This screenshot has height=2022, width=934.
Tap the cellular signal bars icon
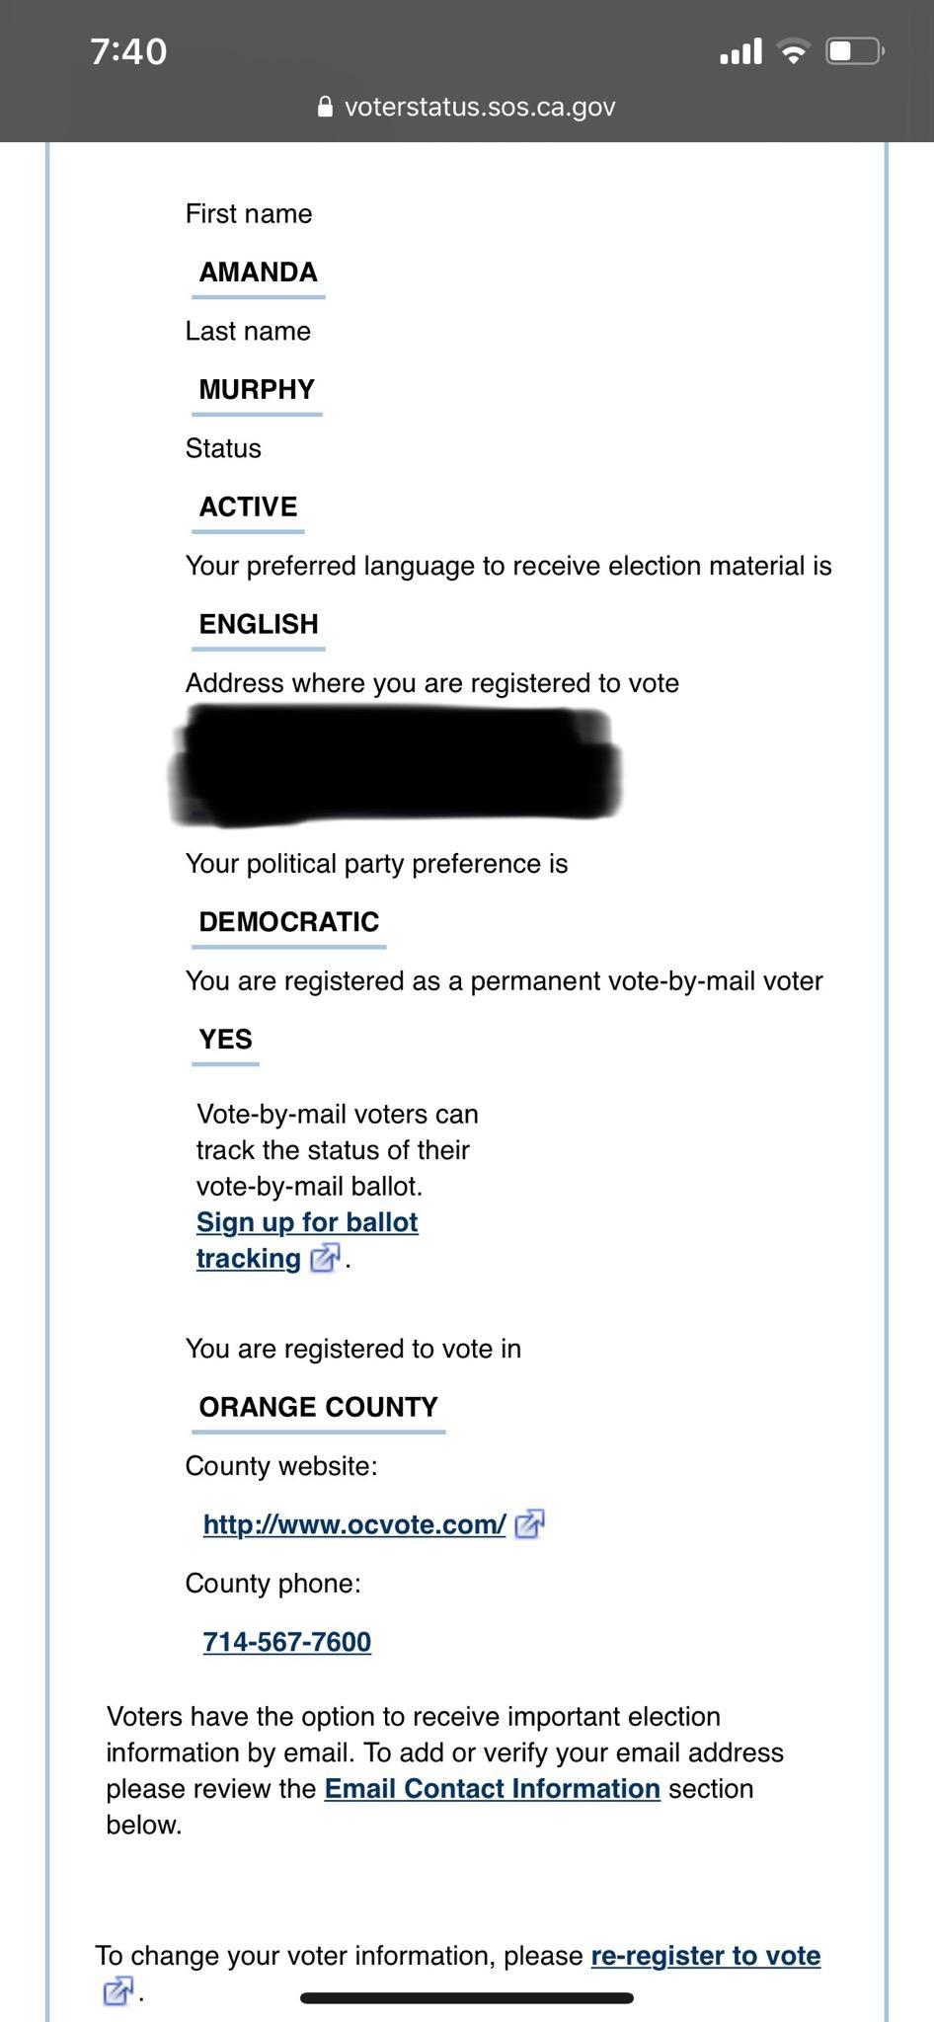pyautogui.click(x=740, y=51)
